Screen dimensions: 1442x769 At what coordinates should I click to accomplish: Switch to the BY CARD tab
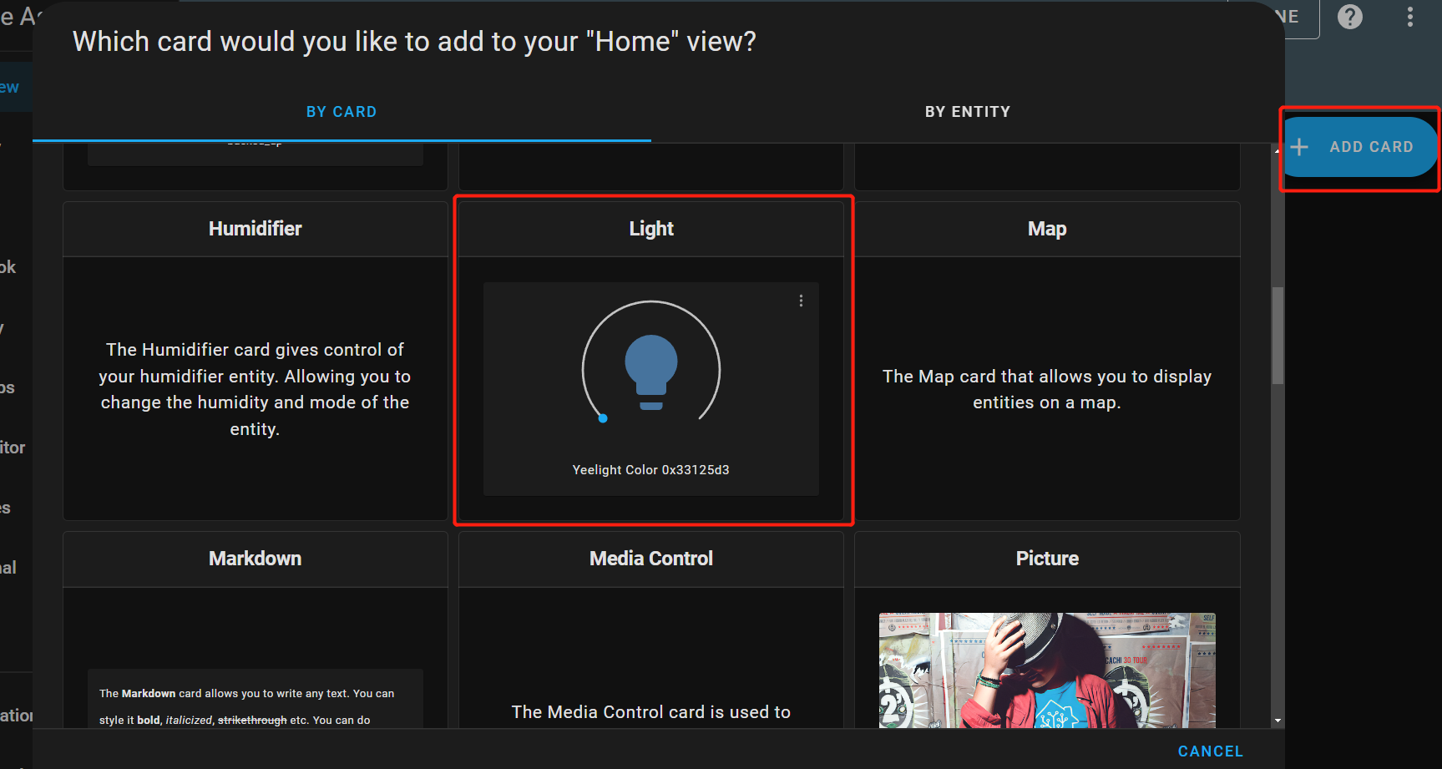coord(342,112)
